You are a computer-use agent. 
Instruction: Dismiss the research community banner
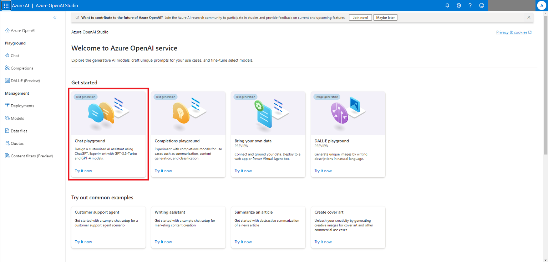[529, 17]
